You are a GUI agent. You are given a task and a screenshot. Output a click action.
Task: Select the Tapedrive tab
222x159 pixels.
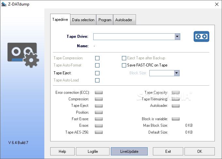tap(60, 20)
